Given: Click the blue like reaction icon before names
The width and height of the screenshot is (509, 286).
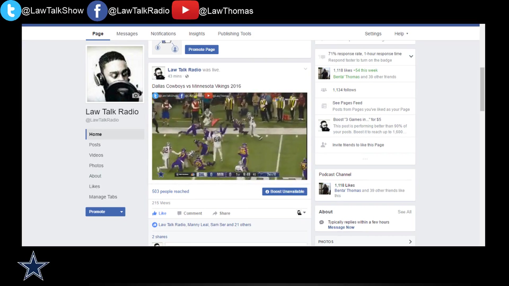Looking at the screenshot, I should point(155,225).
